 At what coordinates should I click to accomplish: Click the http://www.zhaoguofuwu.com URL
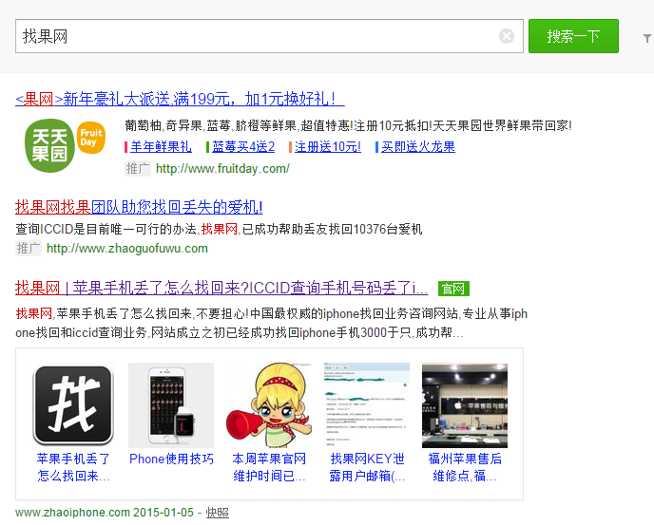tap(127, 249)
